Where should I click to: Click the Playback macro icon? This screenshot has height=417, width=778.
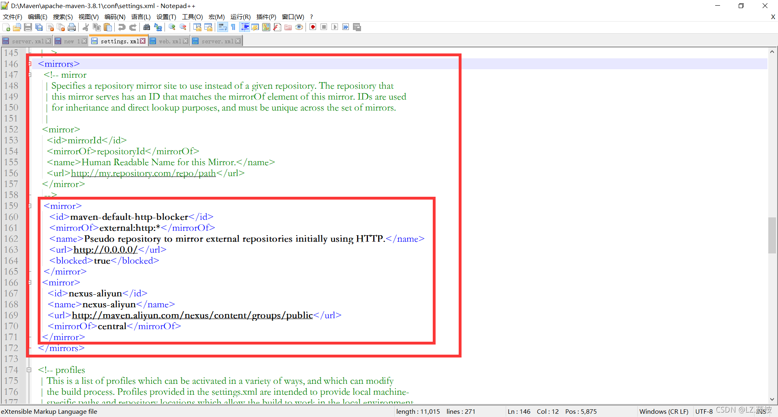(335, 27)
